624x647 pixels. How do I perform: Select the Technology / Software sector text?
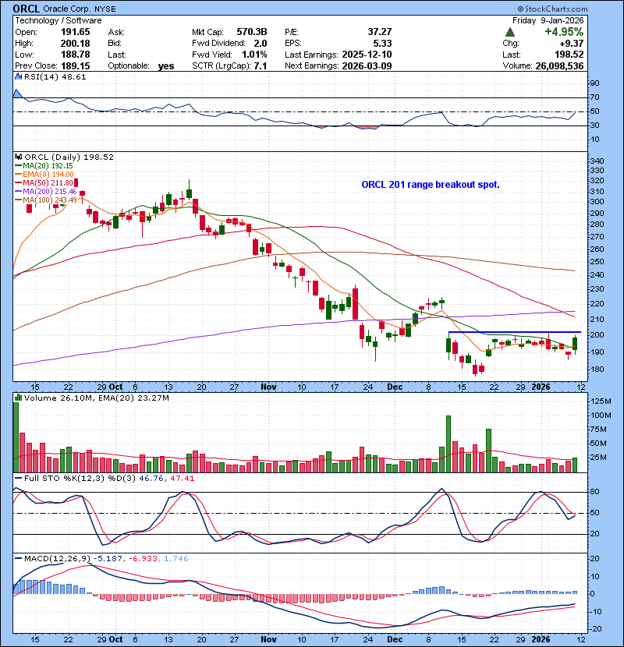58,20
